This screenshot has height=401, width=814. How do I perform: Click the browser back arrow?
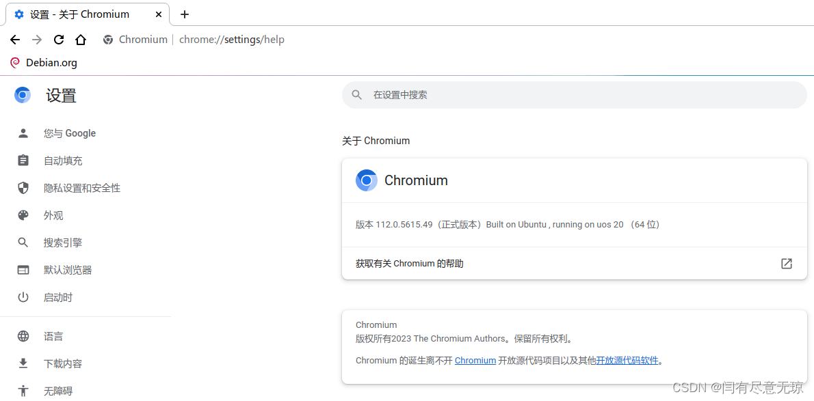coord(15,40)
